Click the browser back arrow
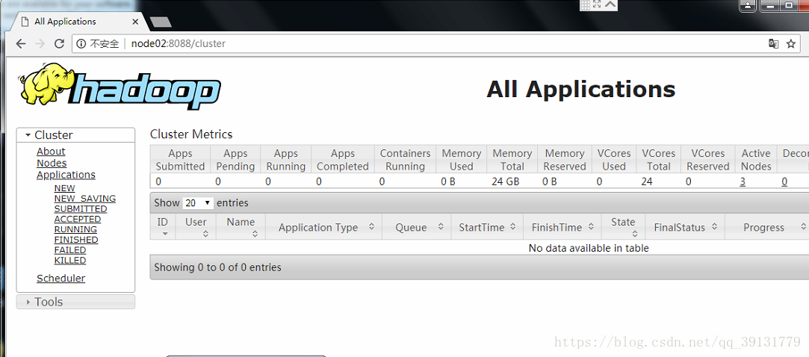 point(21,44)
